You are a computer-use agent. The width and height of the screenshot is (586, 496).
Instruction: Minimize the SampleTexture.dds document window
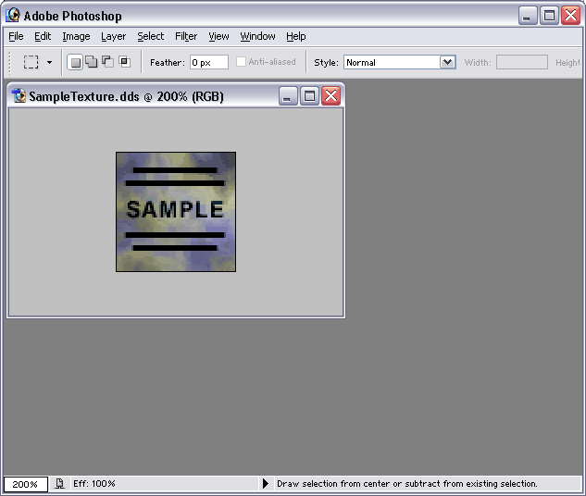coord(288,96)
